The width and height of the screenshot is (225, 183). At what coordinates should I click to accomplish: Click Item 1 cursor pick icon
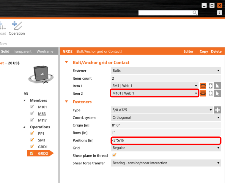click(x=217, y=86)
